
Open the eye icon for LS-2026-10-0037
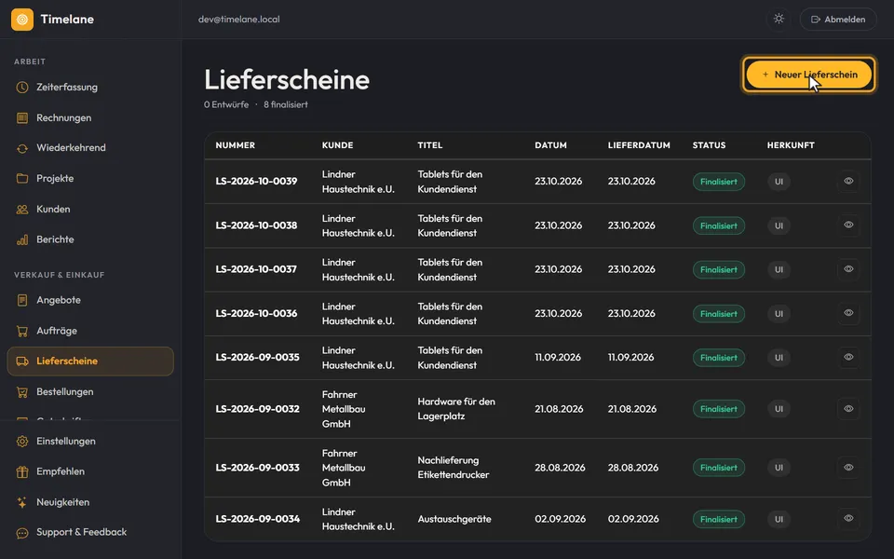pyautogui.click(x=848, y=268)
